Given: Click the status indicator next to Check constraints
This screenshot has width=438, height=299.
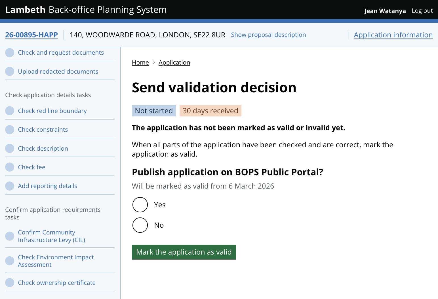Looking at the screenshot, I should click(10, 129).
